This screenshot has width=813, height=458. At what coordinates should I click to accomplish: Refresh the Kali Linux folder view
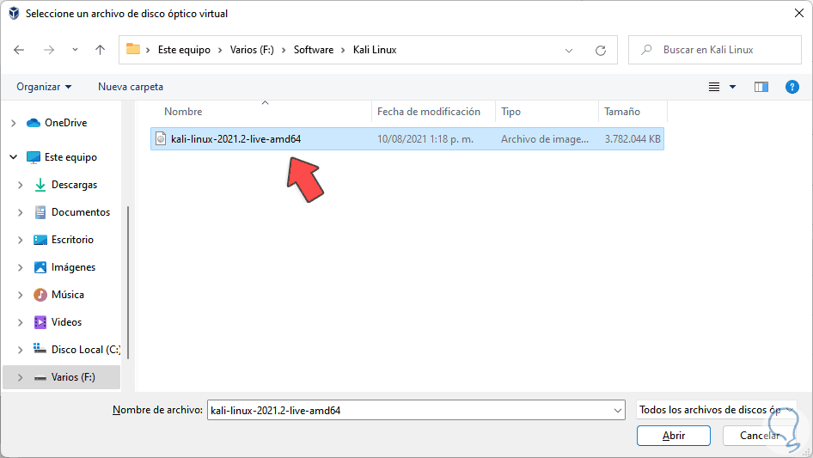(601, 51)
